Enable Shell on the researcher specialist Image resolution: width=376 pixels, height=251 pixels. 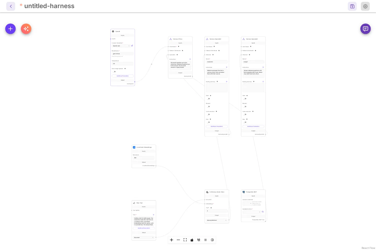pyautogui.click(x=208, y=99)
